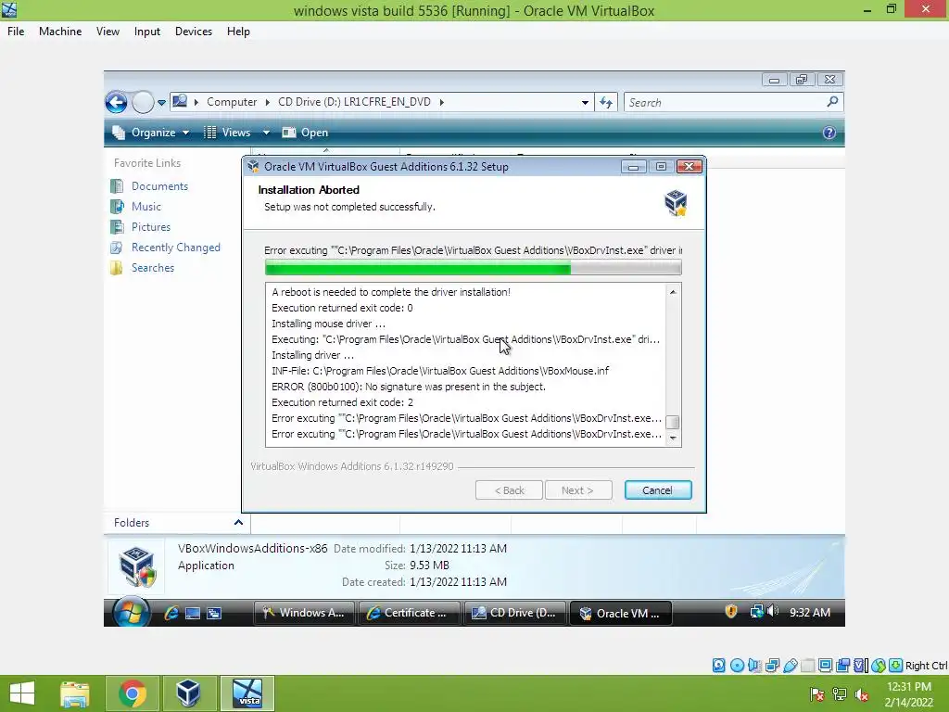Select the ERROR (800b0100) log line

409,387
